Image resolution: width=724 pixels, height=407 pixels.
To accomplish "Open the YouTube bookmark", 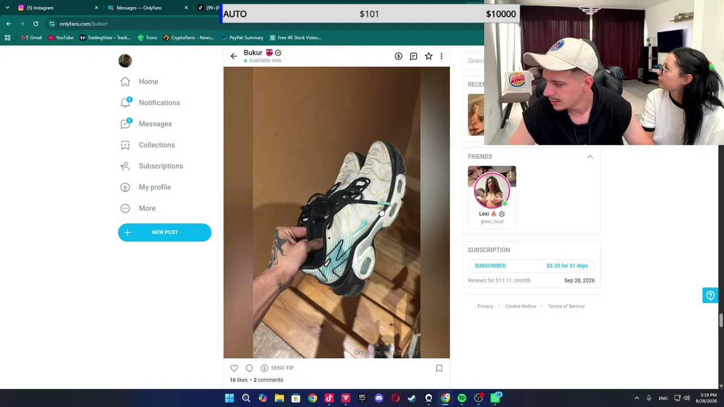I will point(61,38).
